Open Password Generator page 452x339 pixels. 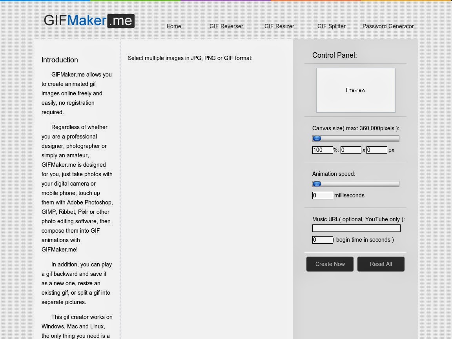[x=388, y=26]
